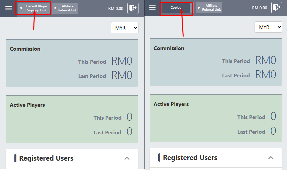
Task: Click RM 0.00 balance in left header
Action: pyautogui.click(x=116, y=9)
